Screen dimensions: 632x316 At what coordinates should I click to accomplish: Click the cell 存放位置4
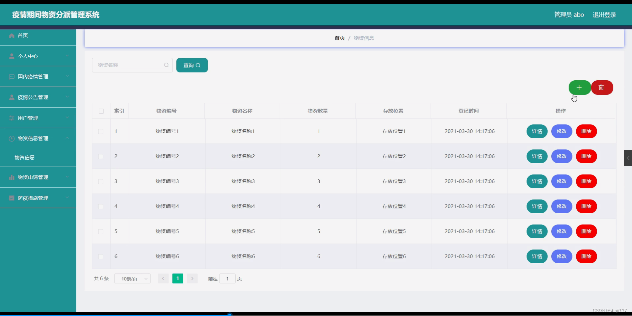pos(394,206)
